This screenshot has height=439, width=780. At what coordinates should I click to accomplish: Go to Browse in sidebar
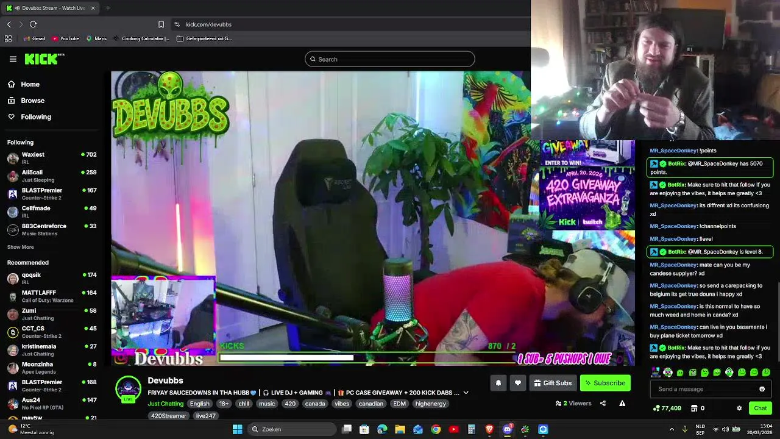click(26, 101)
